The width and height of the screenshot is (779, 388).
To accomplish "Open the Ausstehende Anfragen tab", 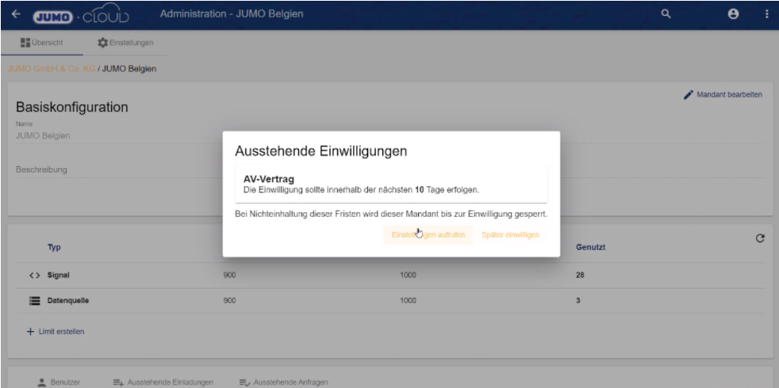I will pos(278,382).
